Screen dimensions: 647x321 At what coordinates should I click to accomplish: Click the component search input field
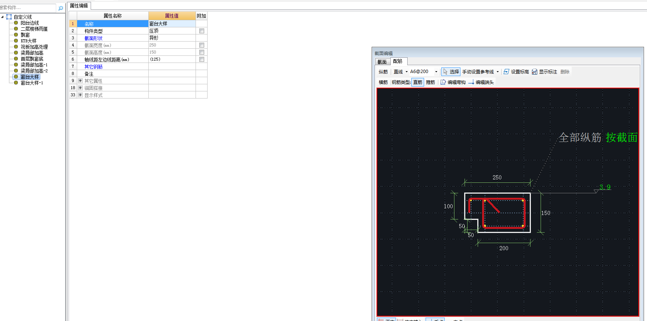[28, 8]
